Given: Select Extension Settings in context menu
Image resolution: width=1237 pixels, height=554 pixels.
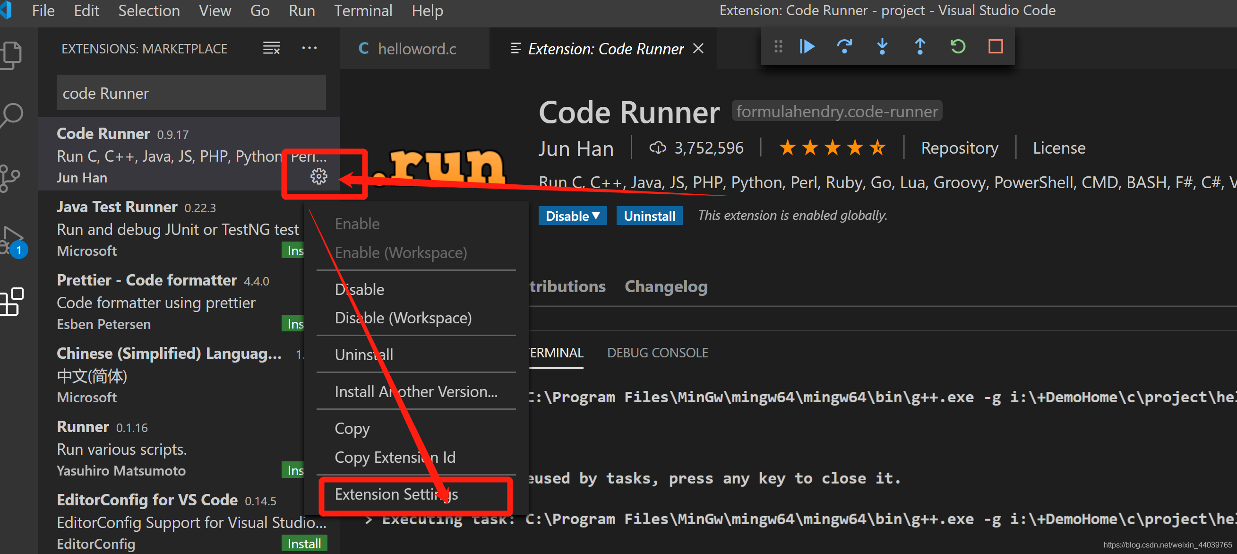Looking at the screenshot, I should [x=396, y=494].
